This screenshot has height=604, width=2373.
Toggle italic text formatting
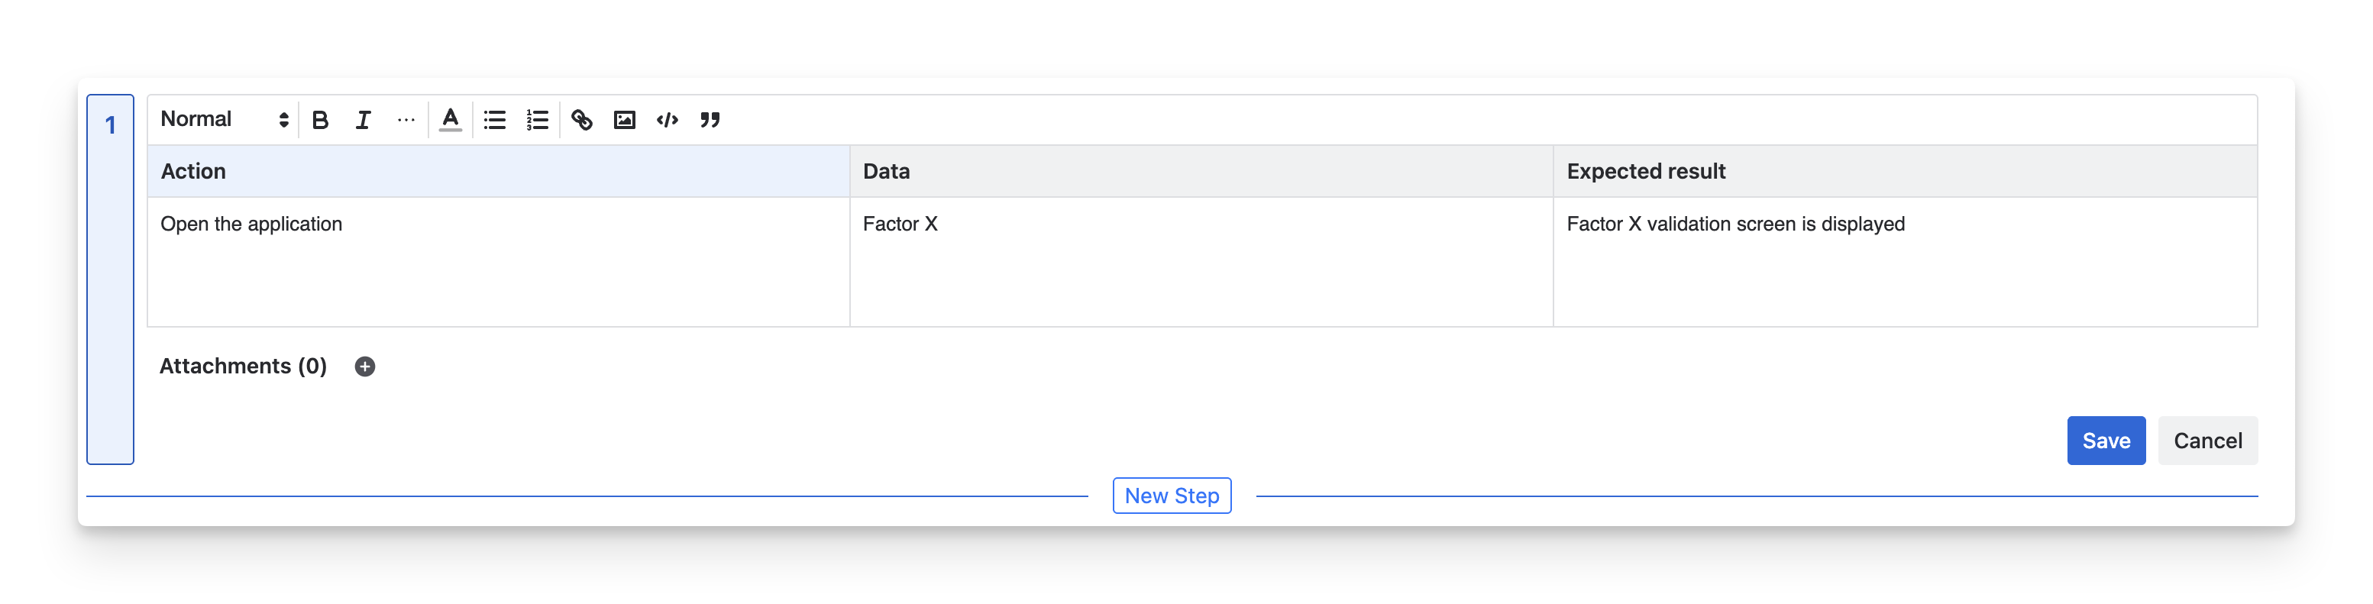(x=363, y=120)
